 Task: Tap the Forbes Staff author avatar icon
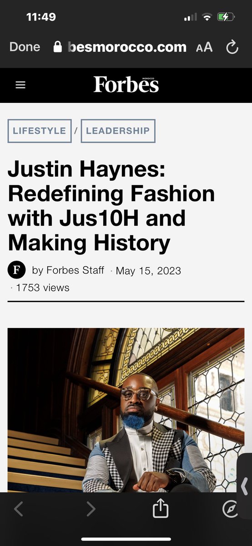coord(17,270)
